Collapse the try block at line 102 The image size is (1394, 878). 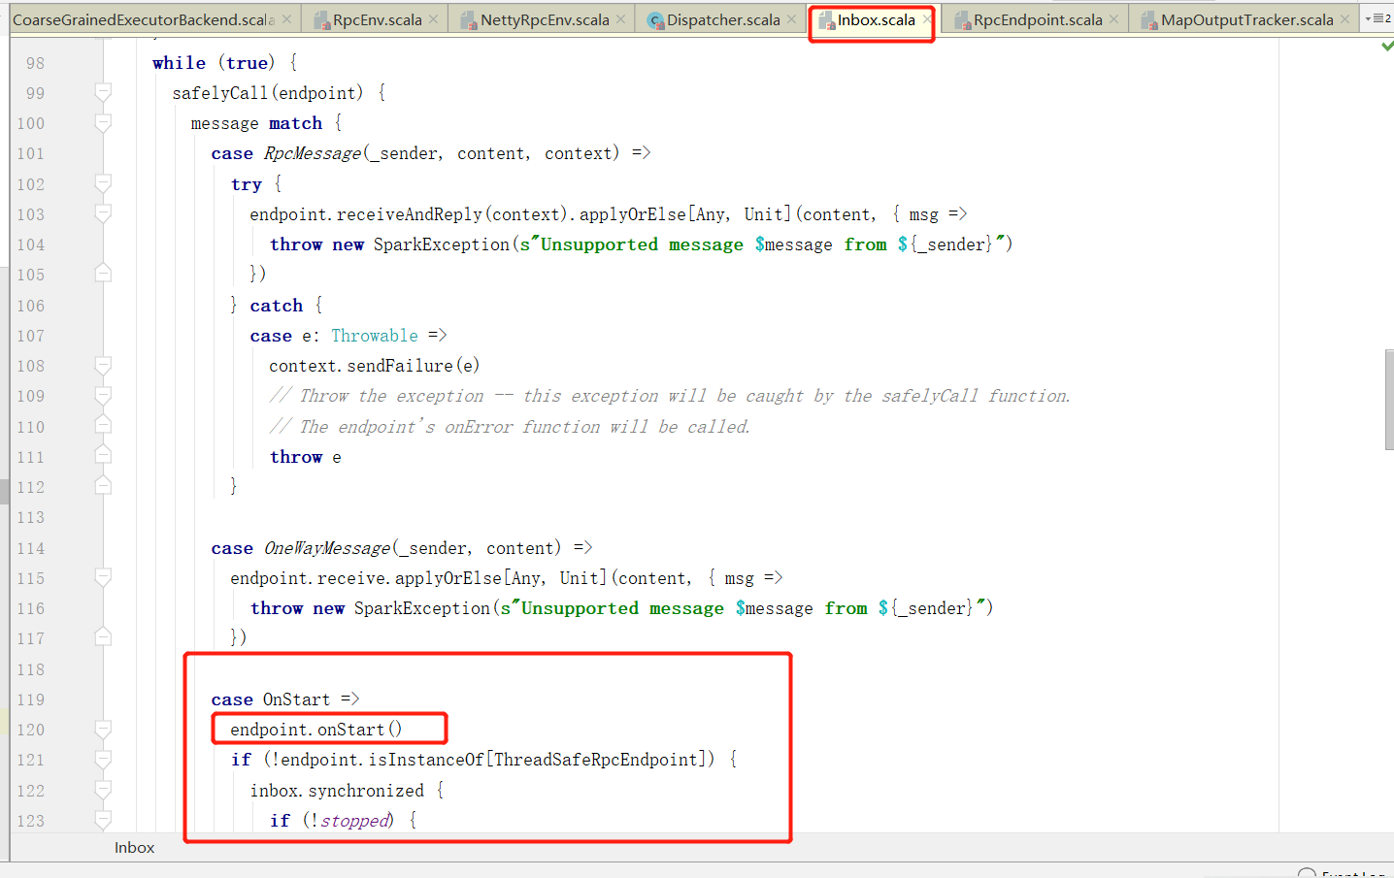pyautogui.click(x=103, y=184)
